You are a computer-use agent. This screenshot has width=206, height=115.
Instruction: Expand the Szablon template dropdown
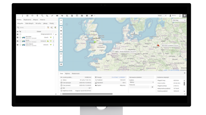click(x=141, y=82)
